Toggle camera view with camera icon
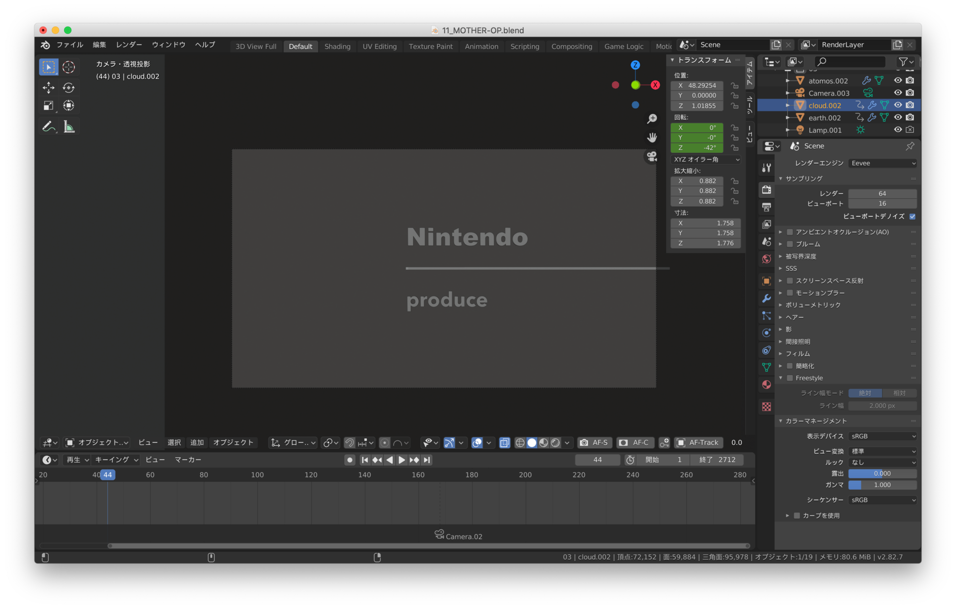Viewport: 956px width, 609px height. (652, 156)
